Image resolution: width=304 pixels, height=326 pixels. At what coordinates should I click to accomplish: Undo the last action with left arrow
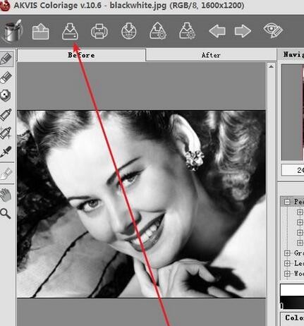pyautogui.click(x=217, y=31)
